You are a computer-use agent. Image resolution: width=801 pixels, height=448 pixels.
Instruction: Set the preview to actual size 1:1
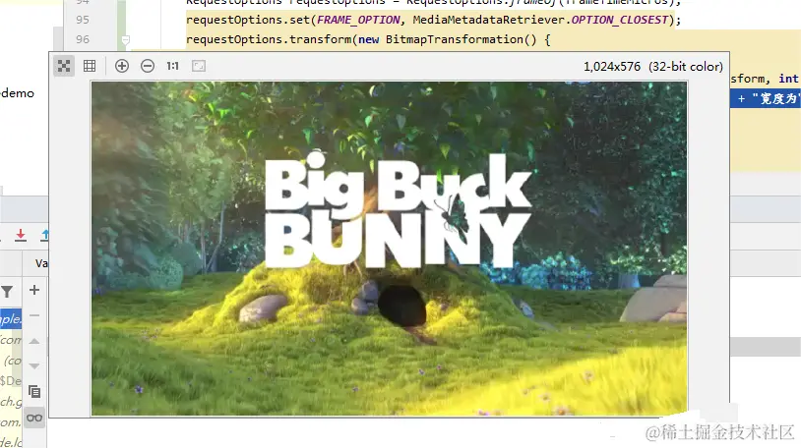[x=172, y=66]
